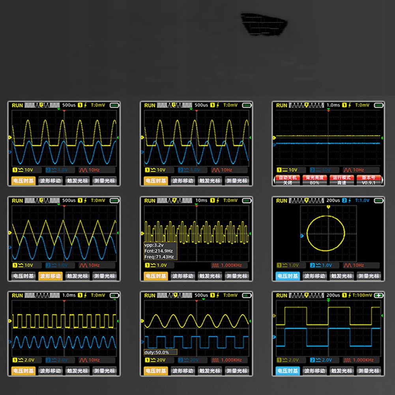Click vpp:3.2v measurement readout

154,245
